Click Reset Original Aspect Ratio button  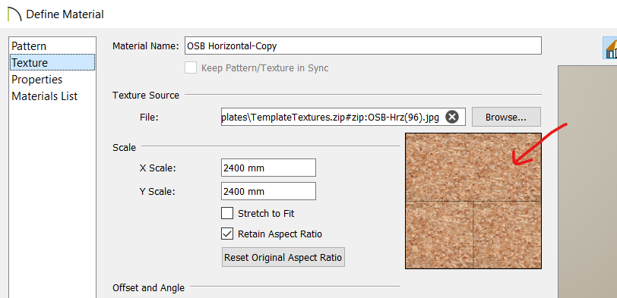click(x=283, y=258)
